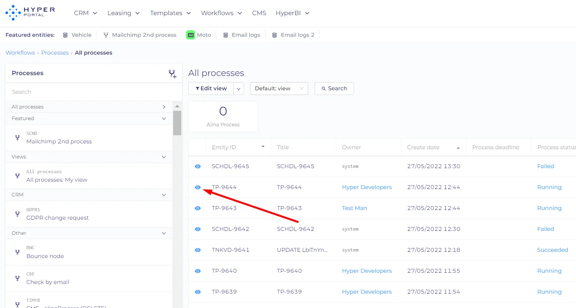Sort by the Create date column header
Image resolution: width=576 pixels, height=308 pixels.
433,147
